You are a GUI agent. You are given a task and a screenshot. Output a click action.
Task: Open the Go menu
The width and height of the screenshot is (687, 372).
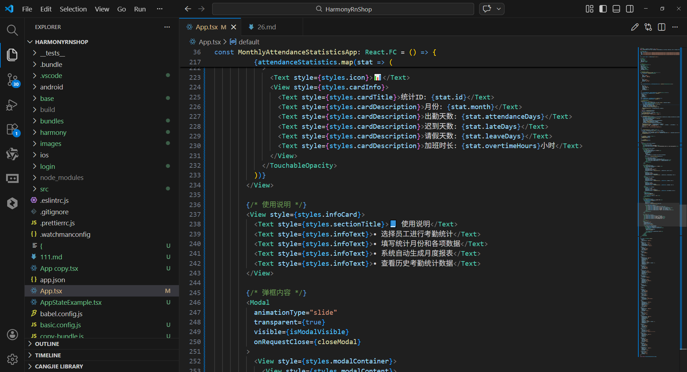coord(121,9)
